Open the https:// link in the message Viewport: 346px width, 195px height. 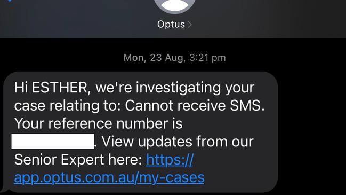pos(170,160)
